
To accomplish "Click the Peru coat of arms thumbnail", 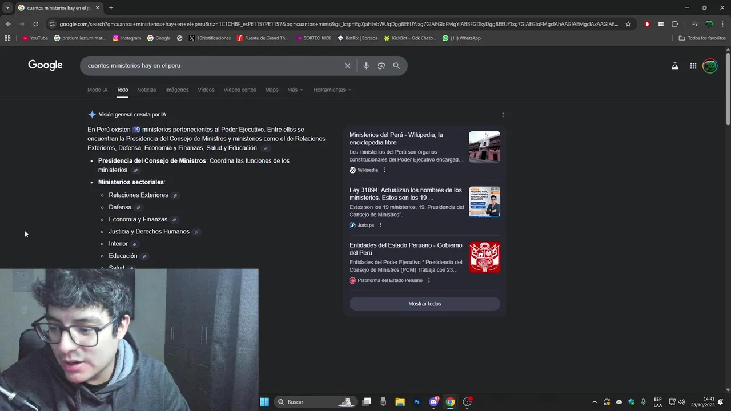I will [x=484, y=257].
